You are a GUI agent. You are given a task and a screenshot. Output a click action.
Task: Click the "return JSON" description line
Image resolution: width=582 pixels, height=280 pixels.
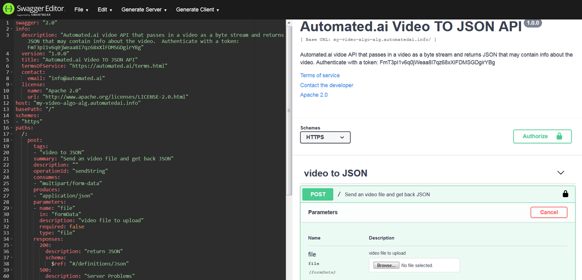[x=84, y=251]
